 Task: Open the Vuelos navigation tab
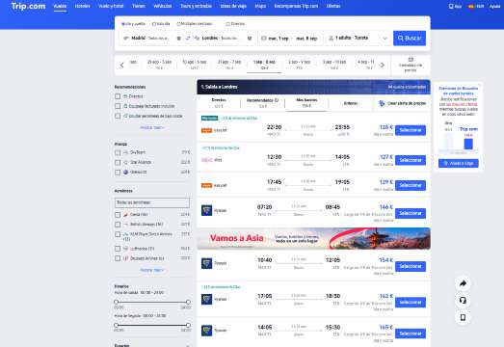[60, 6]
